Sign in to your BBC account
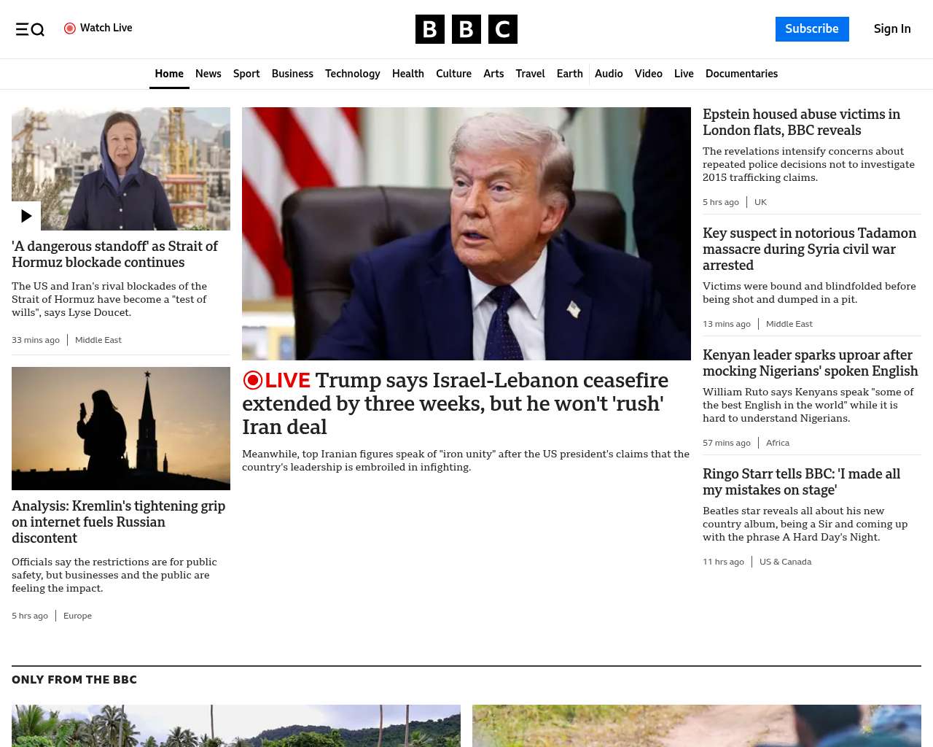 pos(892,29)
